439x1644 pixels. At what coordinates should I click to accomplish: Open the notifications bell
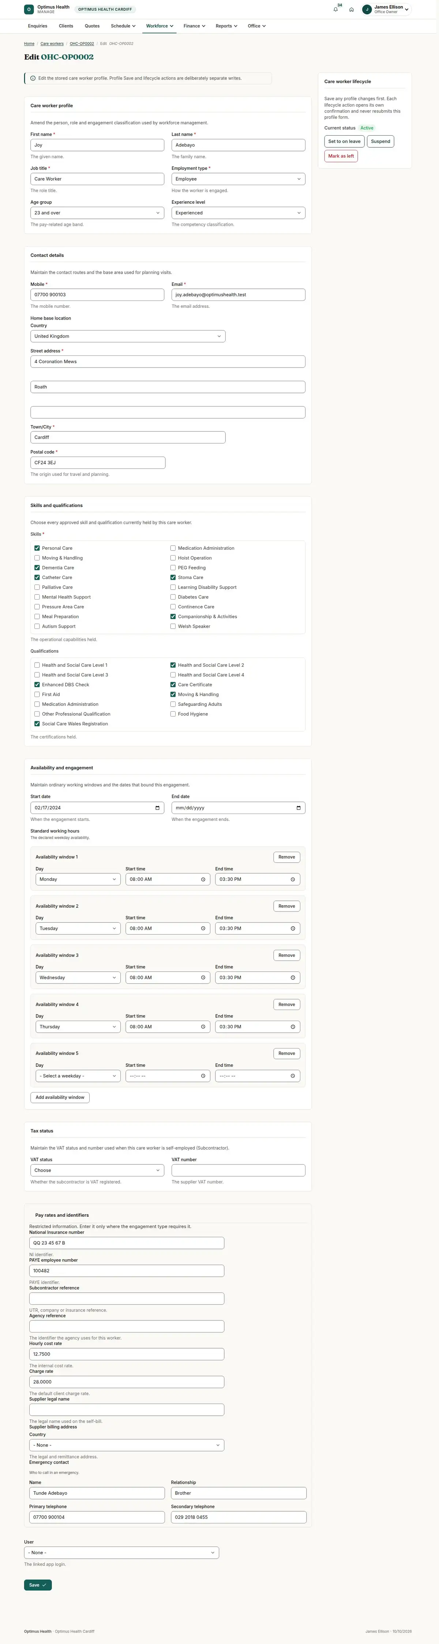pyautogui.click(x=336, y=10)
